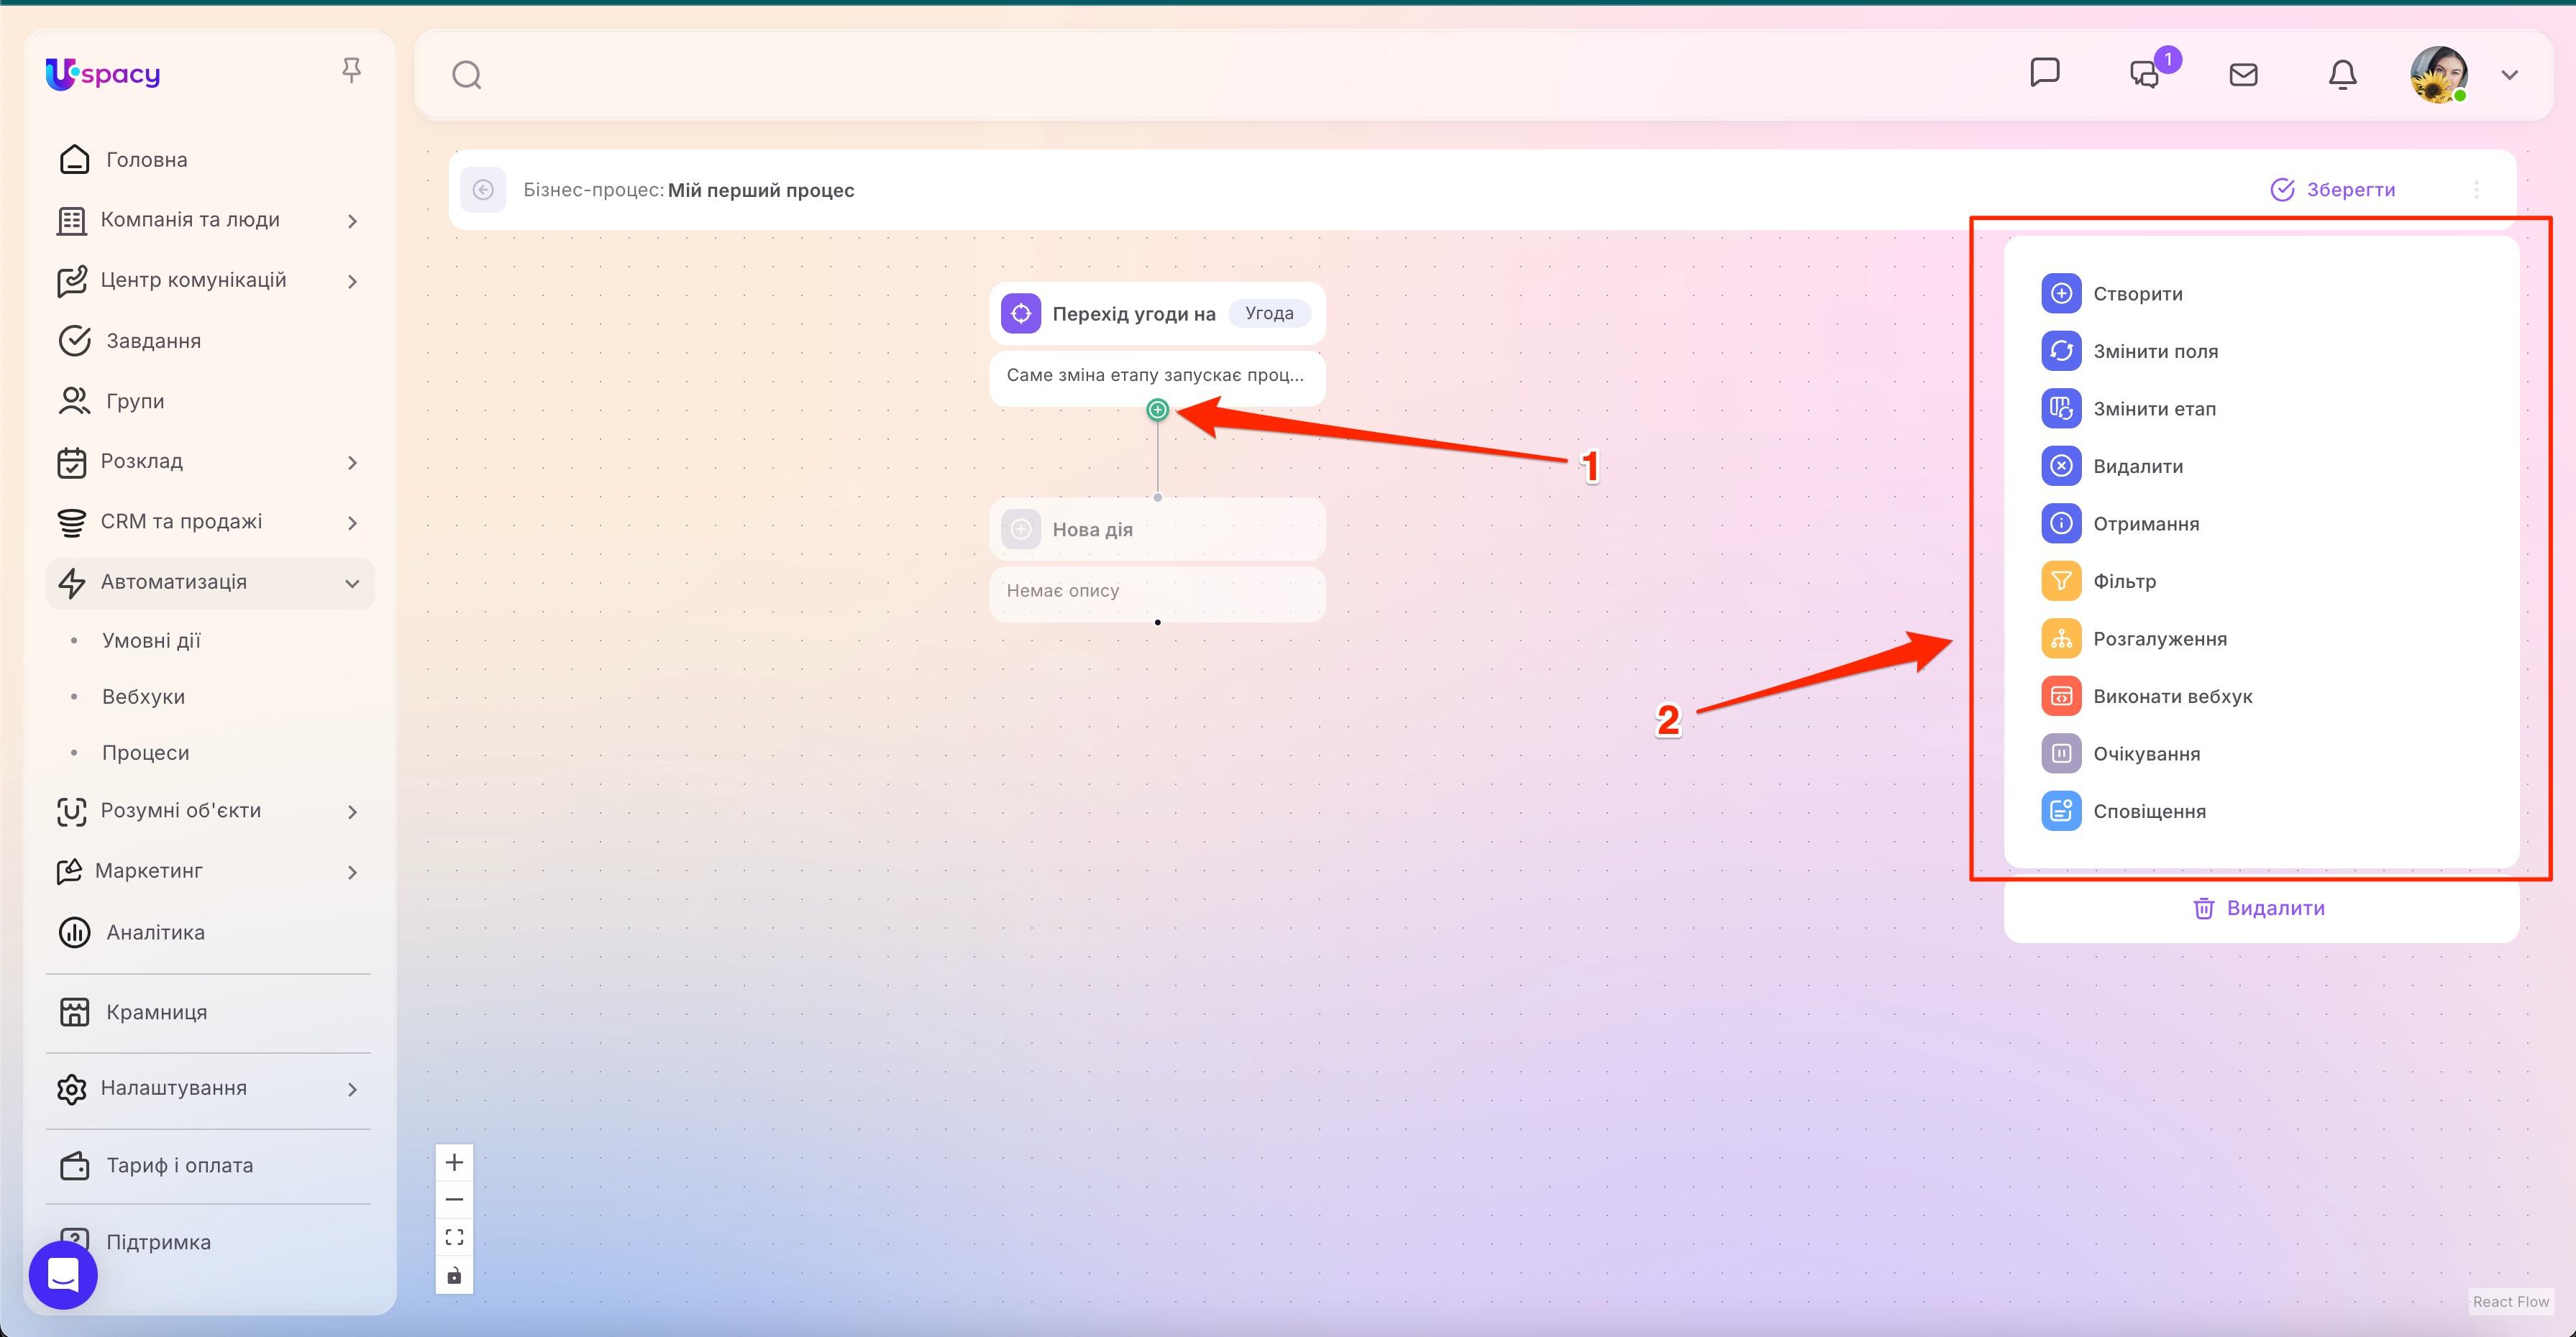Select the Сповіщення notification action icon

(x=2061, y=810)
